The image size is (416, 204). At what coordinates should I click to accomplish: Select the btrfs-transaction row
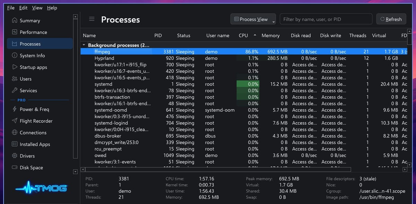[x=244, y=97]
